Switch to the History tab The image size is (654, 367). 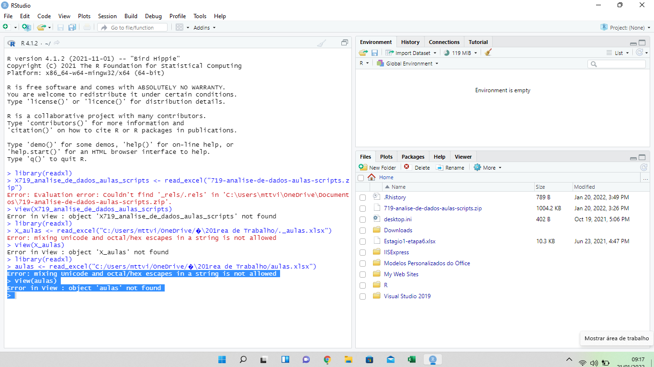[x=410, y=42]
